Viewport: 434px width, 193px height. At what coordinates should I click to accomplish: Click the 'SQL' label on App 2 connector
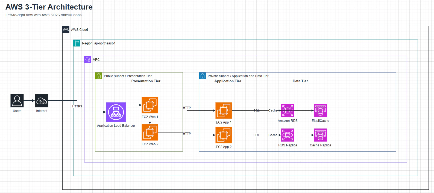pyautogui.click(x=256, y=135)
